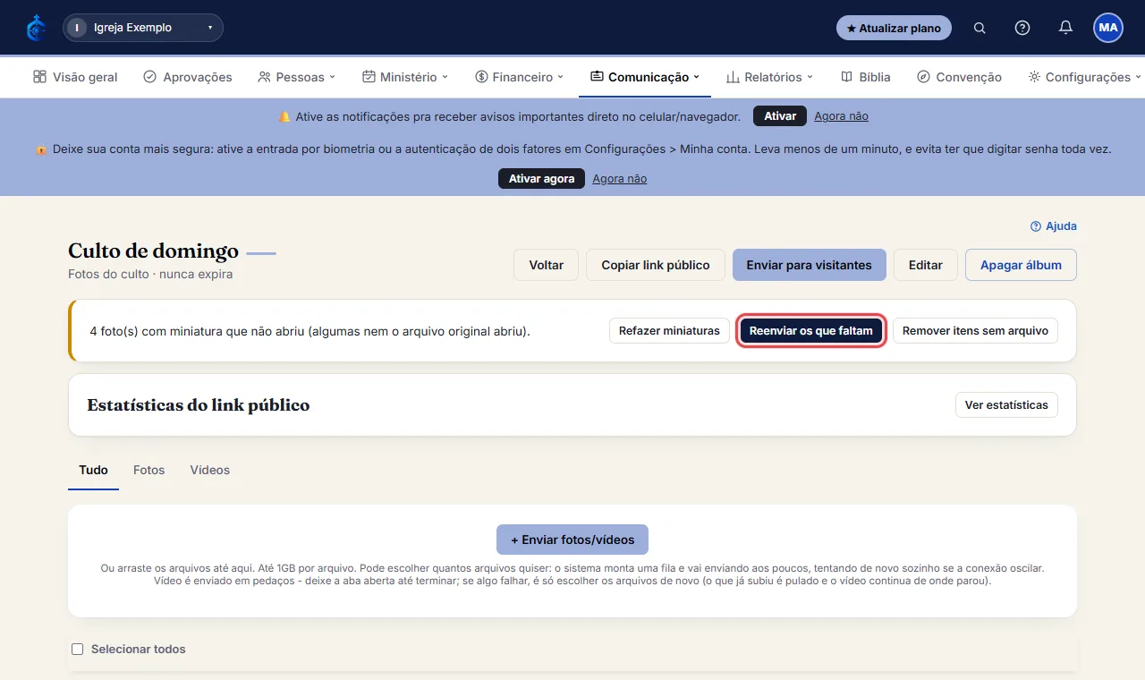Open the help question mark icon
The image size is (1145, 680).
tap(1022, 28)
